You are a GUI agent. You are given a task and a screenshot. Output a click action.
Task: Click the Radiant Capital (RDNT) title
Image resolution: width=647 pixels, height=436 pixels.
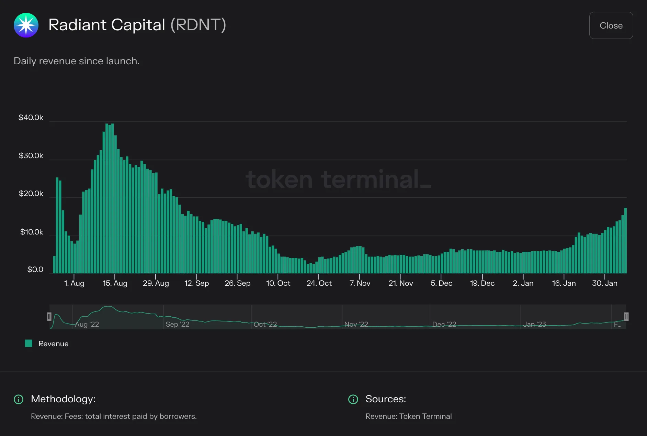click(137, 25)
